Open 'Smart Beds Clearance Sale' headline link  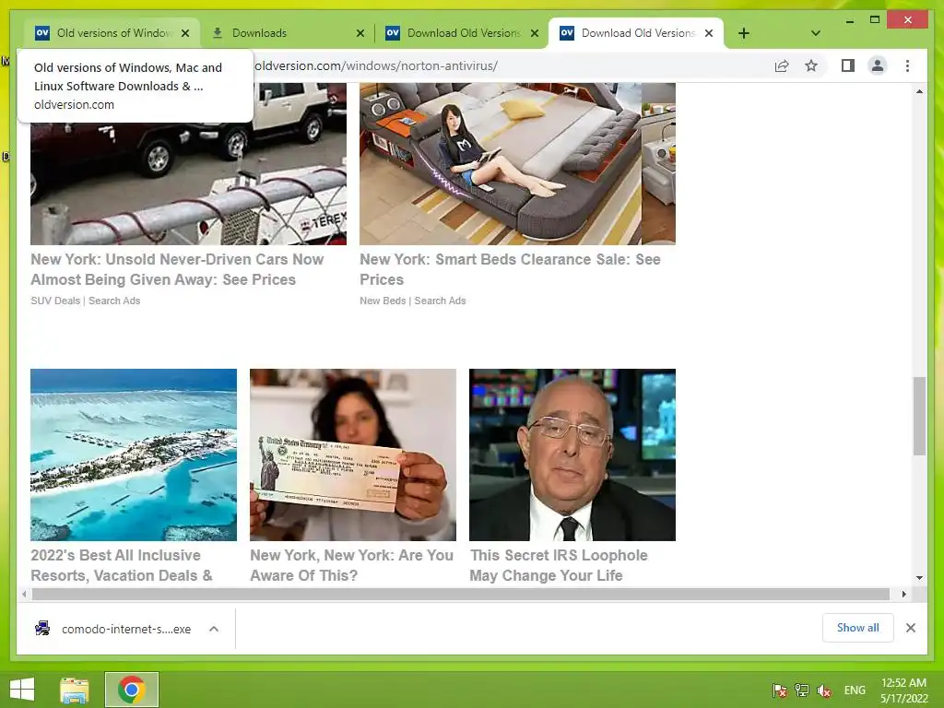(x=510, y=269)
